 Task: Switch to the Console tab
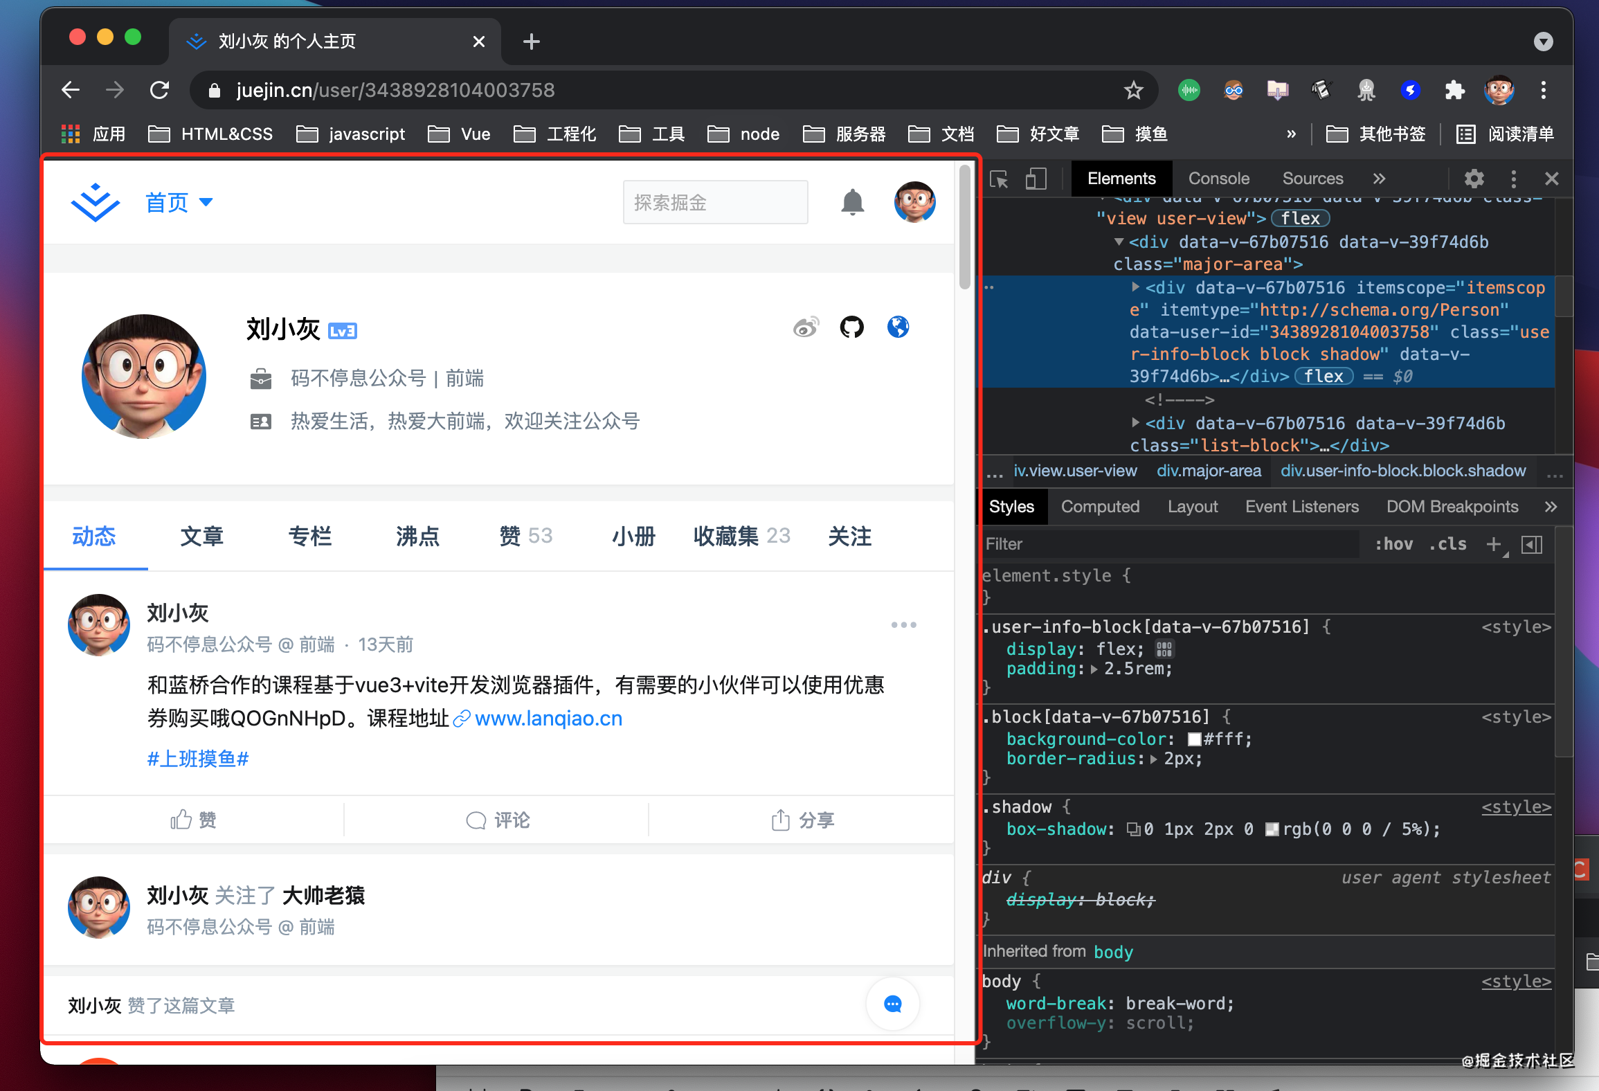click(1218, 179)
